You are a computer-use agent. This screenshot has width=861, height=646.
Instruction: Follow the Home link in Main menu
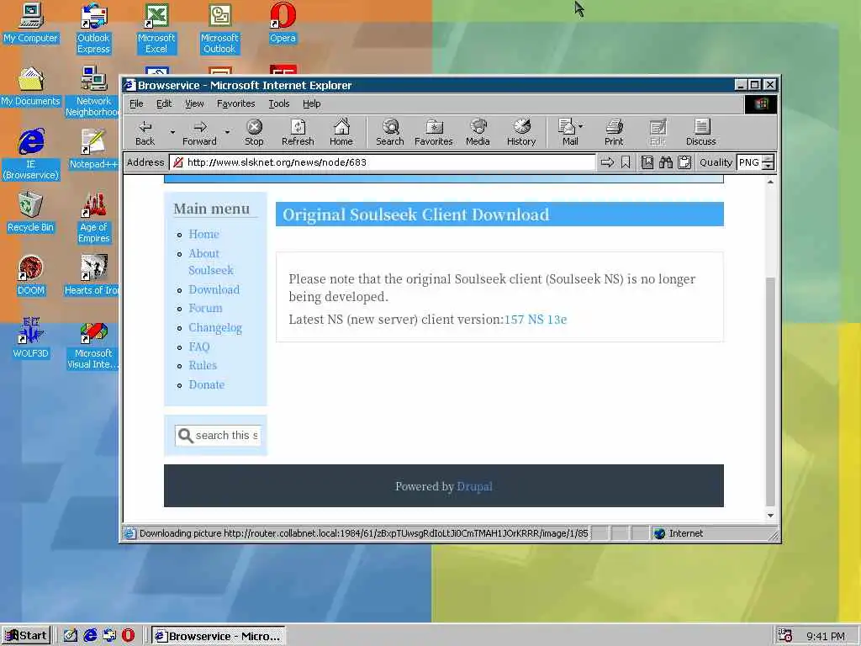click(x=203, y=234)
